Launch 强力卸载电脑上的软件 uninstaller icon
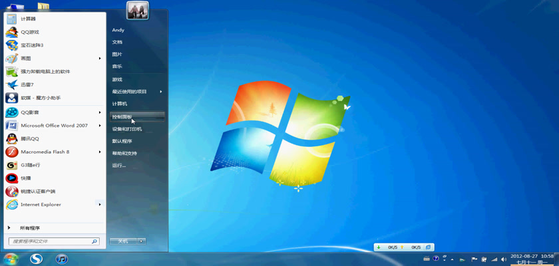 [x=12, y=72]
